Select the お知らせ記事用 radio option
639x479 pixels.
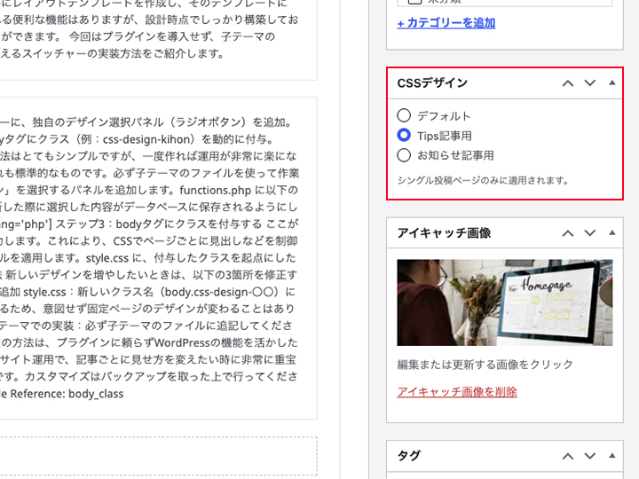404,154
